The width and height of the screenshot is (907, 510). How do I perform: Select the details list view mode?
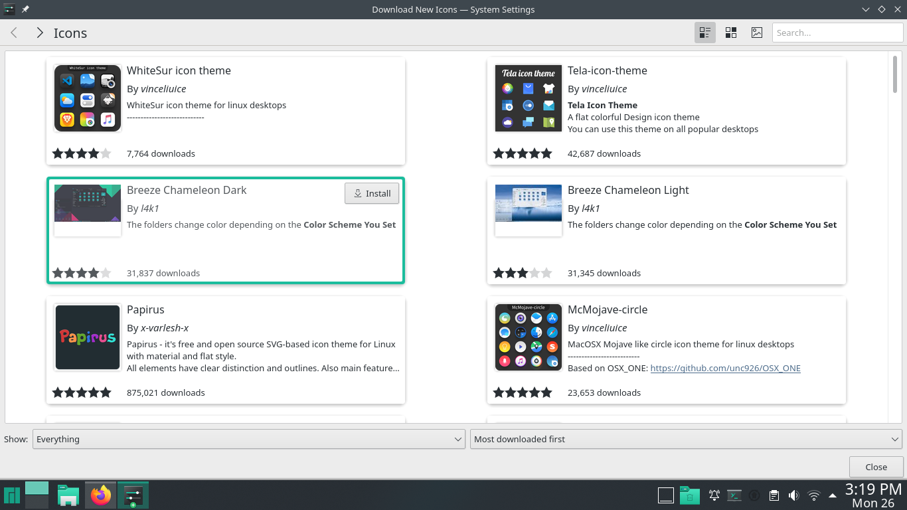coord(705,33)
